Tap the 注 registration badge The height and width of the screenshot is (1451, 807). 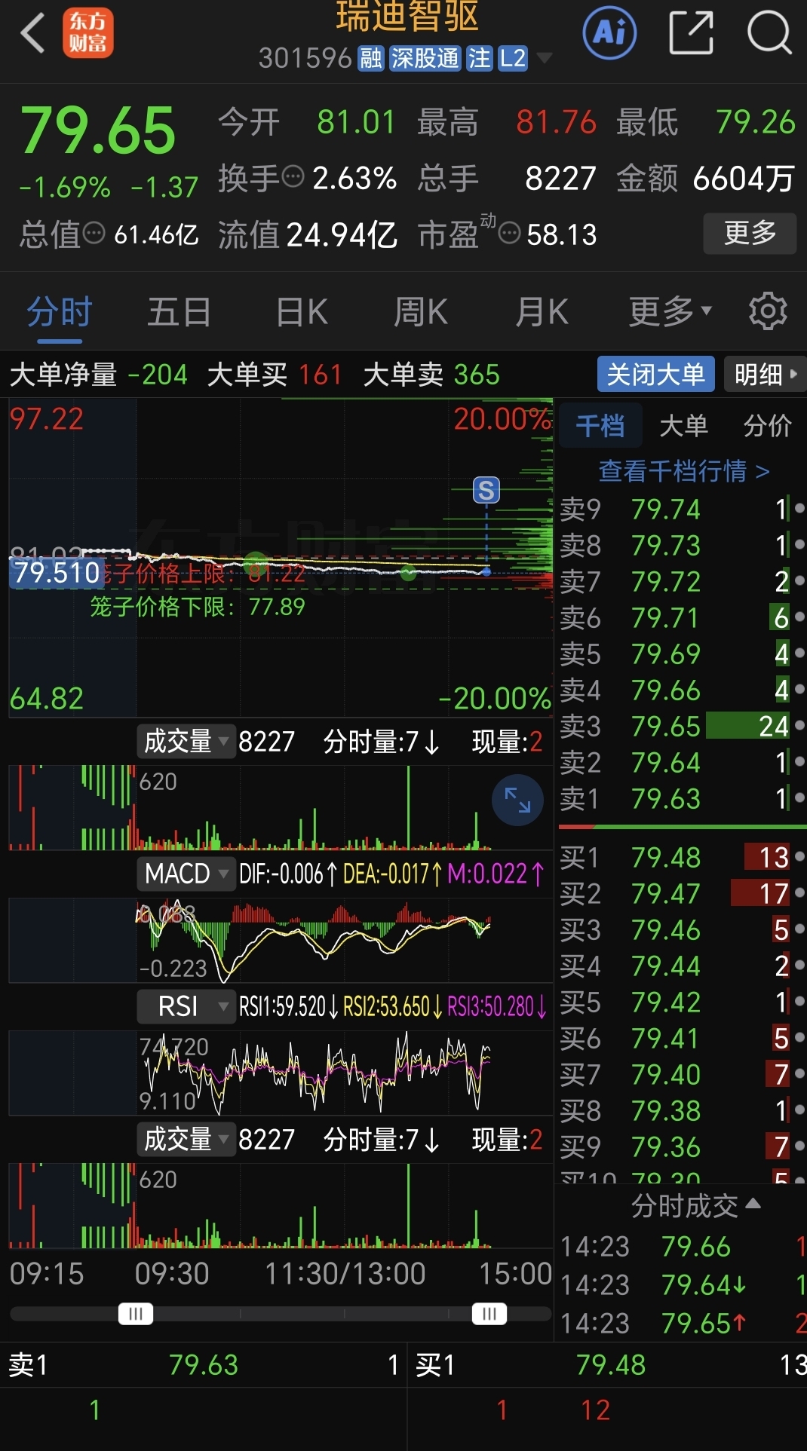point(479,58)
